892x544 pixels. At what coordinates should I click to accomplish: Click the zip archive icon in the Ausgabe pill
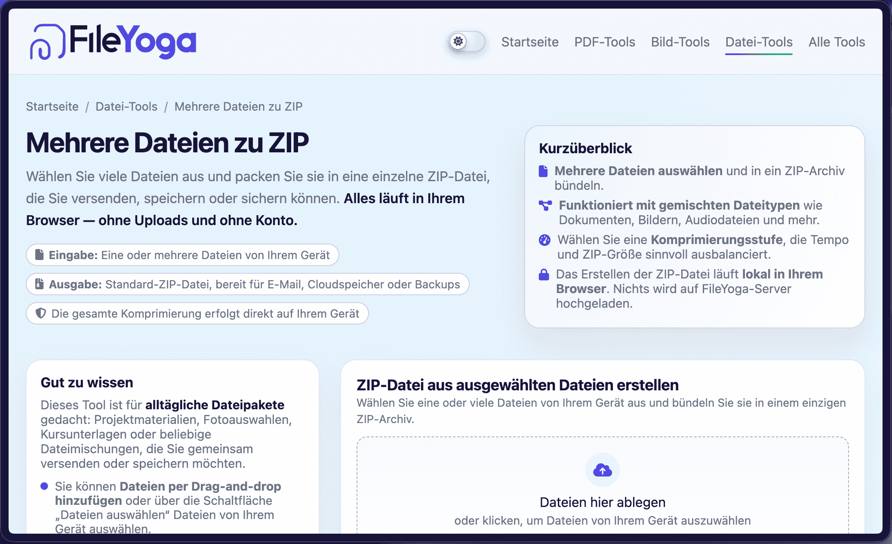point(39,284)
